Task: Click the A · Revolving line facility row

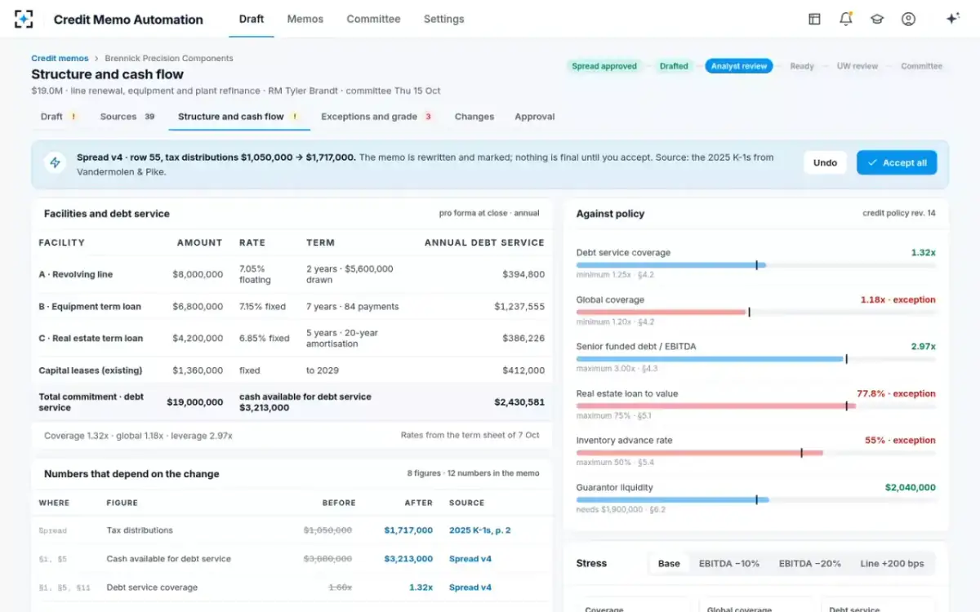Action: pyautogui.click(x=292, y=274)
